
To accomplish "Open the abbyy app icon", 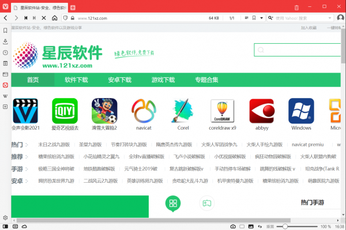I will (262, 111).
